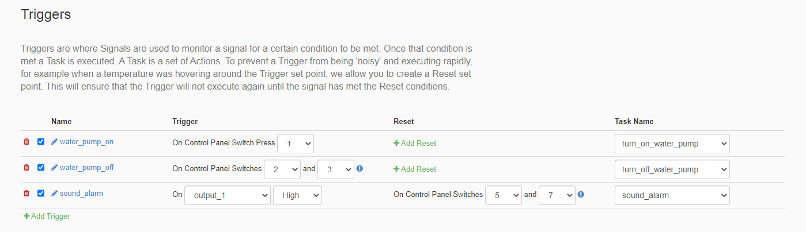Expand the output_1 signal dropdown
This screenshot has width=806, height=232.
click(x=227, y=195)
